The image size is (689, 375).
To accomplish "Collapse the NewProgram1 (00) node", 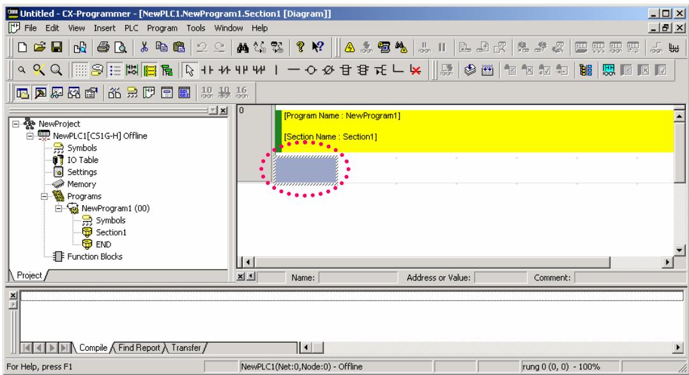I will click(x=59, y=208).
